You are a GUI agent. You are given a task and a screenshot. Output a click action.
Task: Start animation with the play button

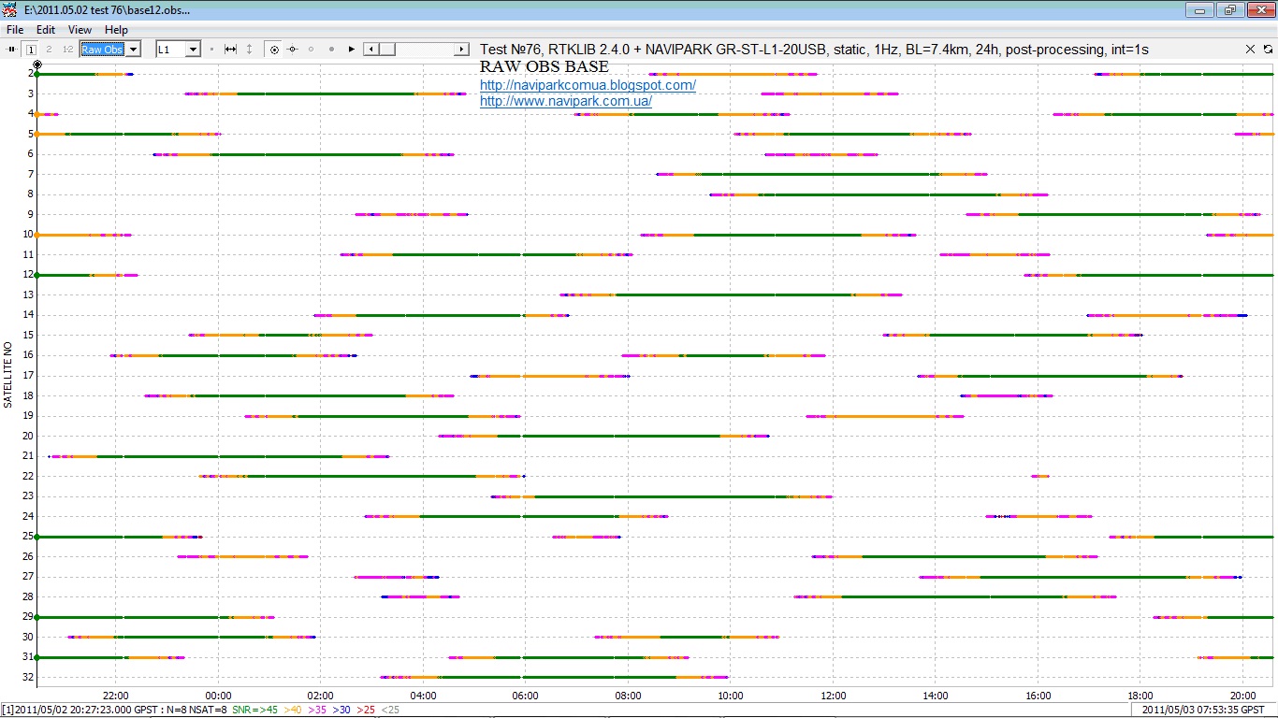(x=352, y=49)
